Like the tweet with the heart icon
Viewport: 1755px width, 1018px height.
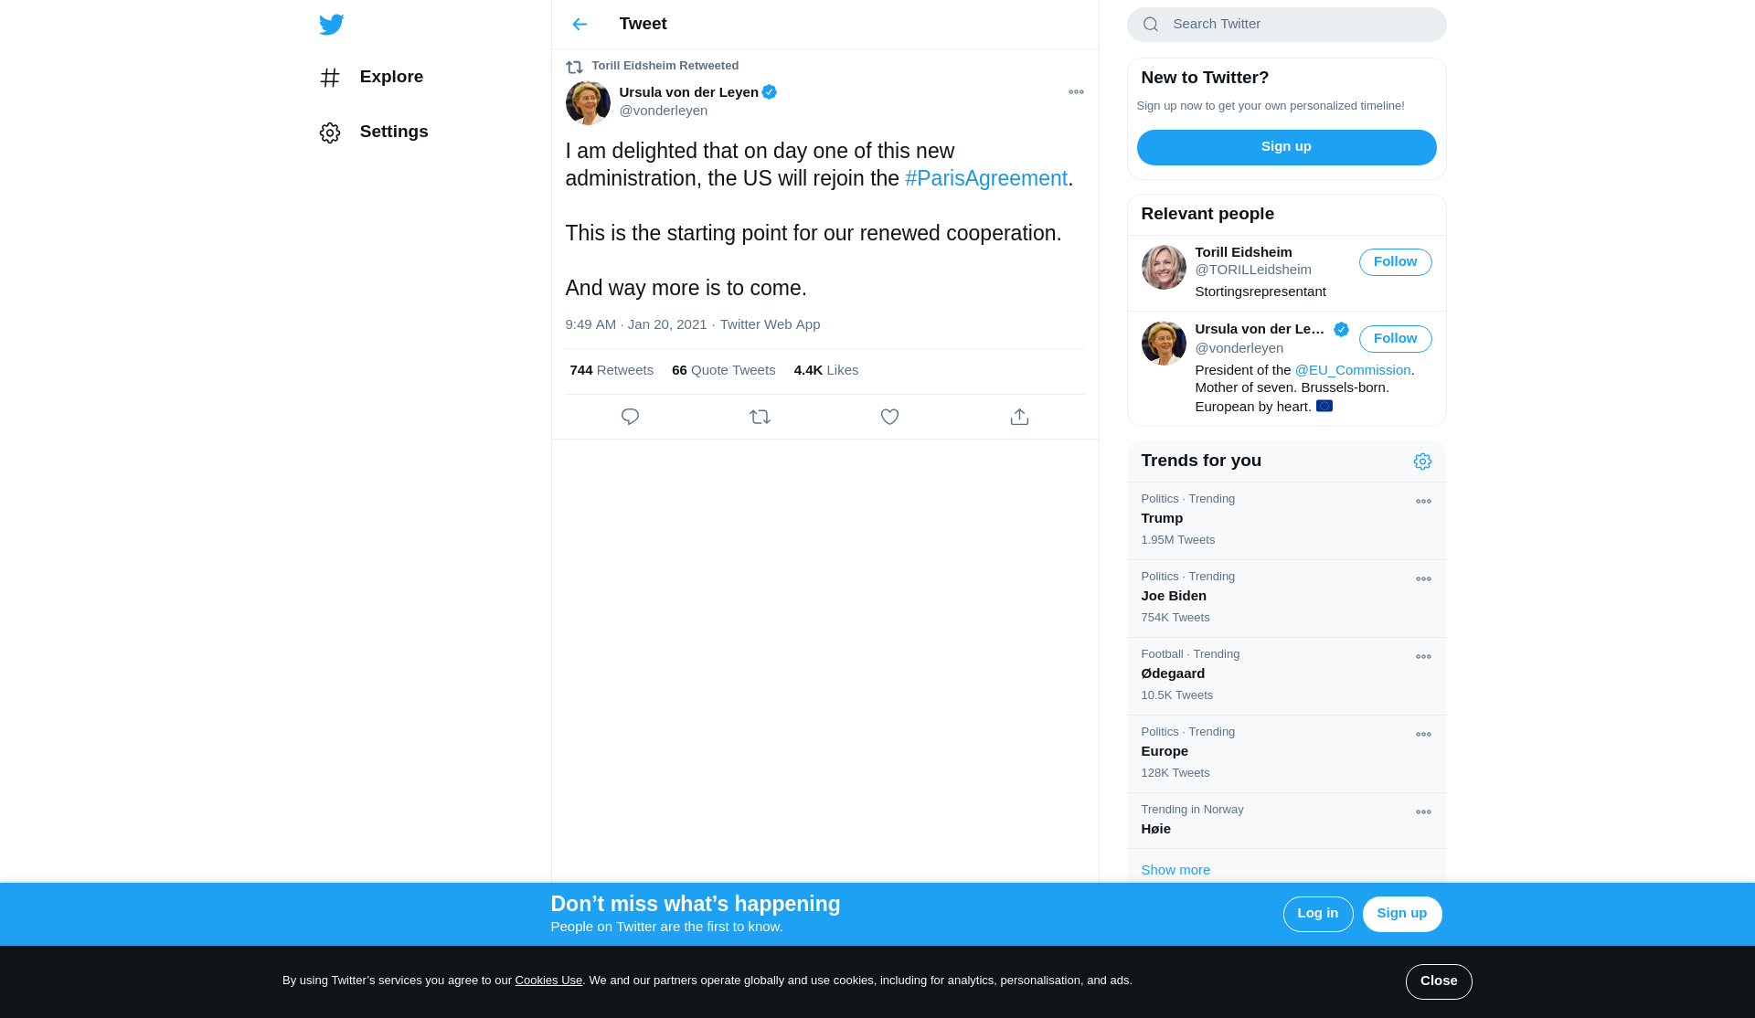[x=889, y=417]
